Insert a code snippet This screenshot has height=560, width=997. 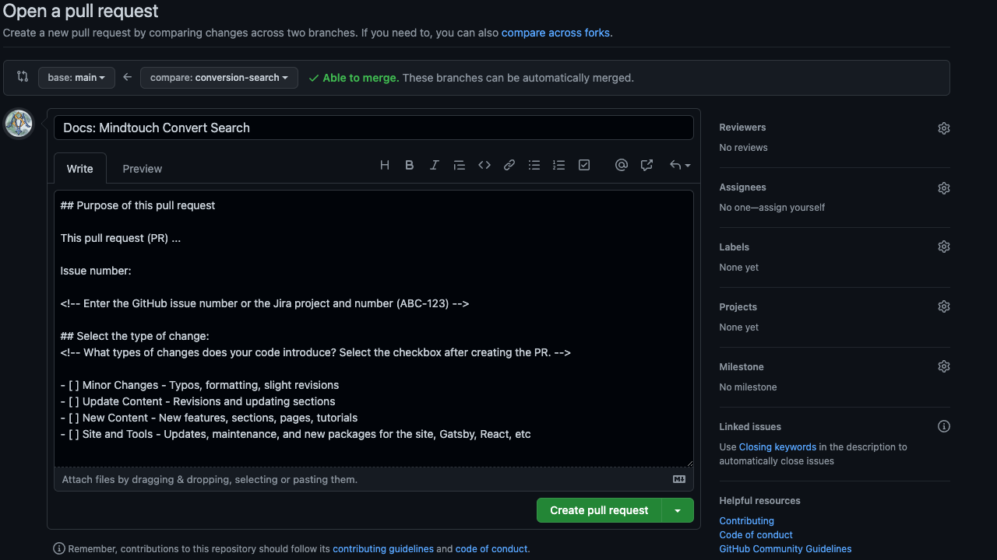(x=484, y=165)
